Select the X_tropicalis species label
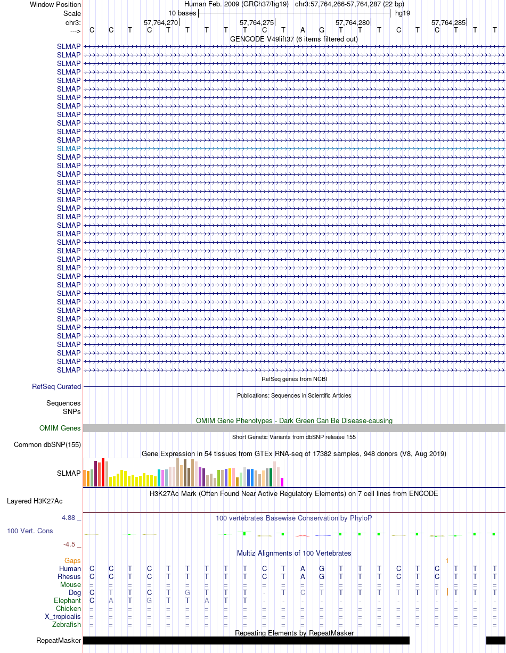 pos(63,617)
